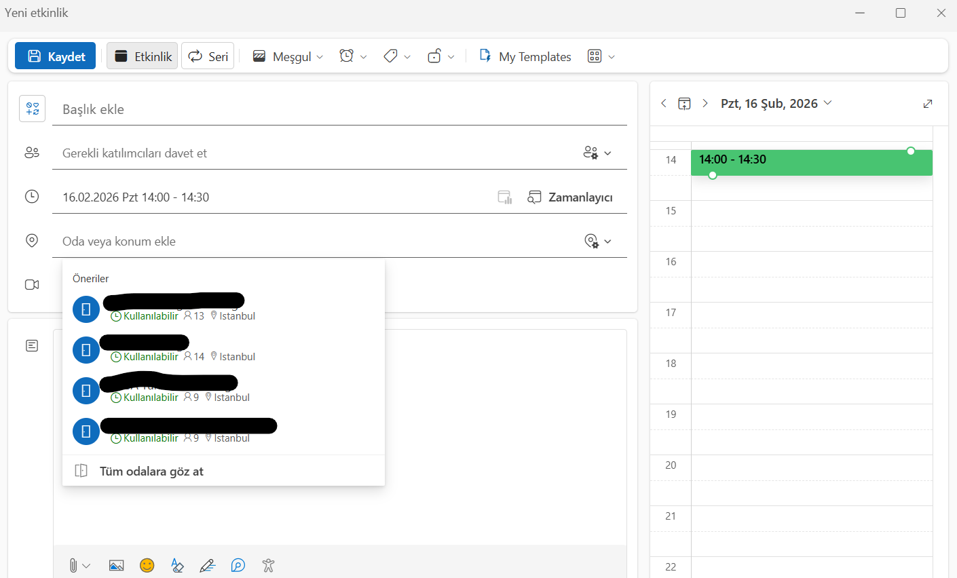
Task: Open the accessibility checker icon
Action: [269, 565]
